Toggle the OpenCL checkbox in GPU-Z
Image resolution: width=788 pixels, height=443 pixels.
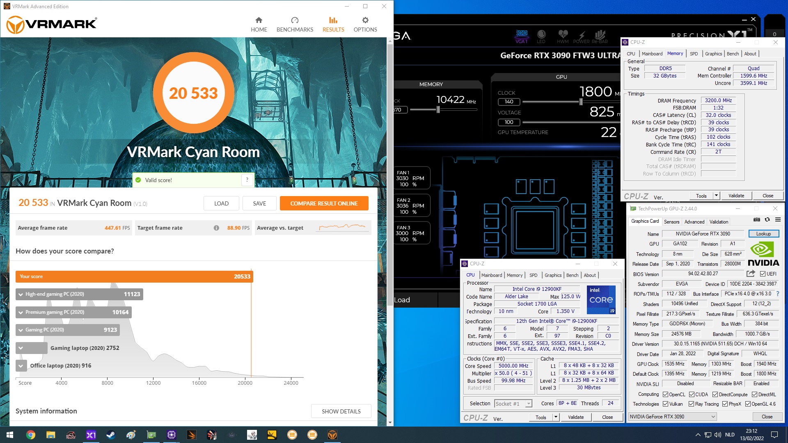(x=665, y=395)
